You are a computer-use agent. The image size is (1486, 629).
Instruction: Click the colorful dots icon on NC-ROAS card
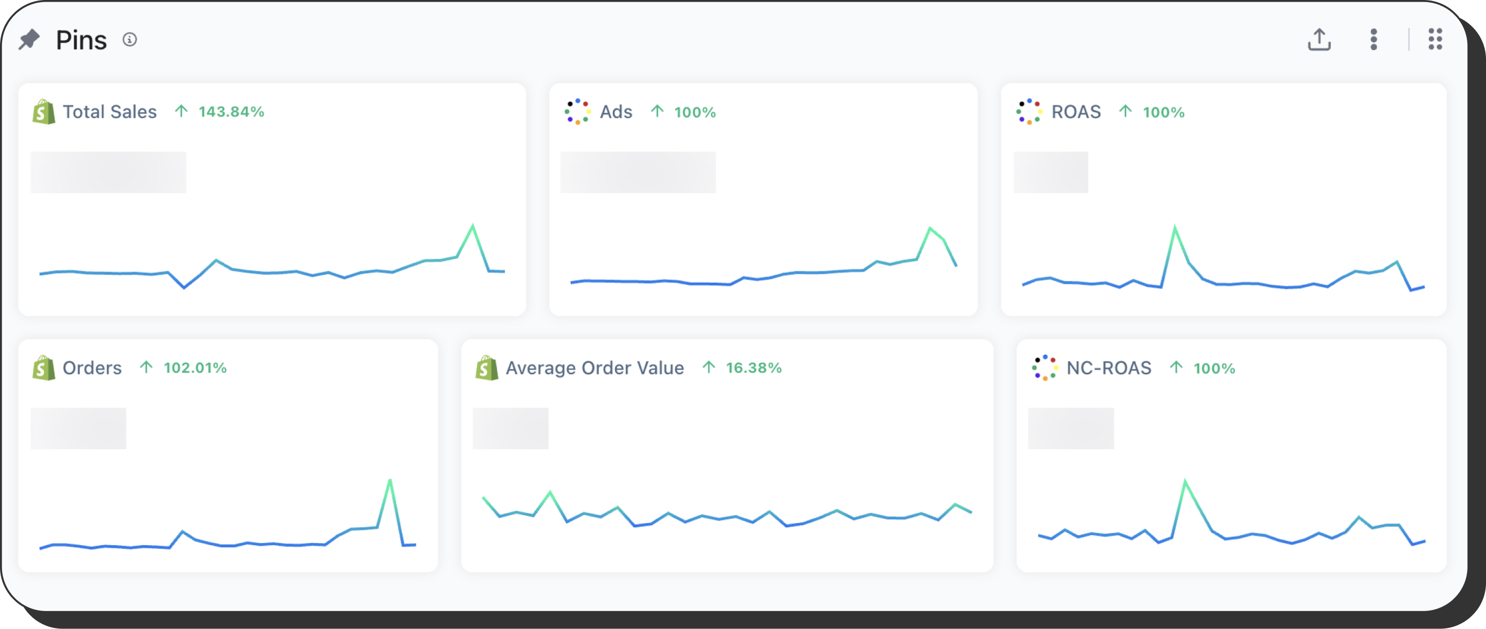pyautogui.click(x=1044, y=368)
